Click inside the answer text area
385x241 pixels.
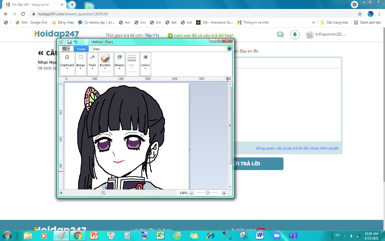[x=288, y=105]
